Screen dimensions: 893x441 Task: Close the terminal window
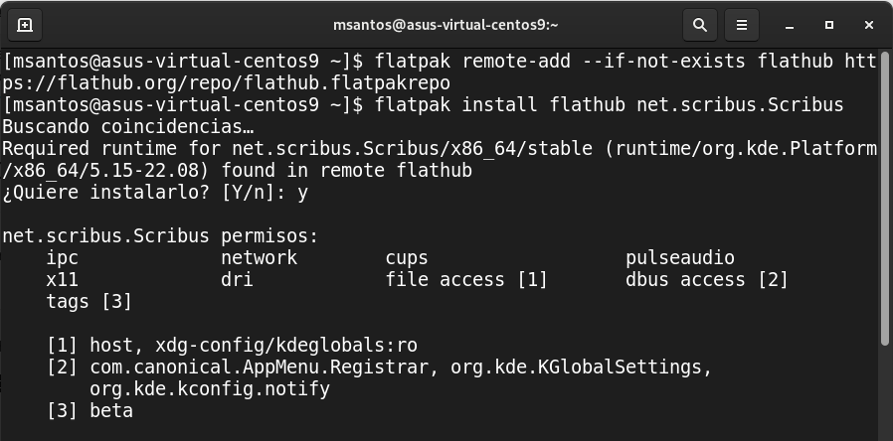point(869,25)
